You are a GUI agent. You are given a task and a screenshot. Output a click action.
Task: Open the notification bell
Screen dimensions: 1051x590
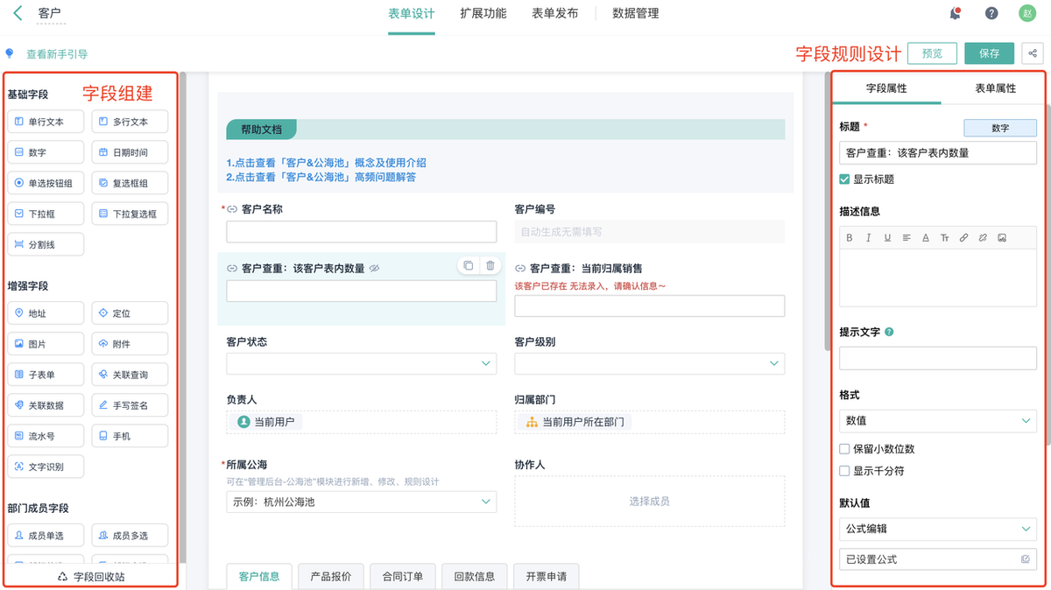click(x=956, y=13)
